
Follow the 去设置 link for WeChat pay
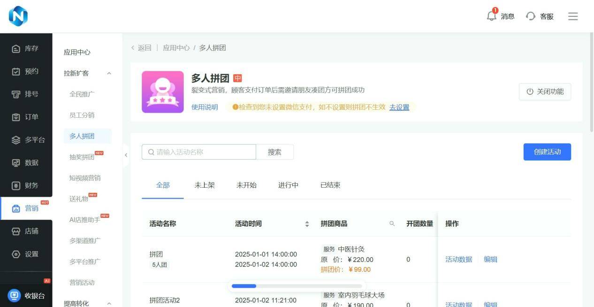pyautogui.click(x=399, y=107)
